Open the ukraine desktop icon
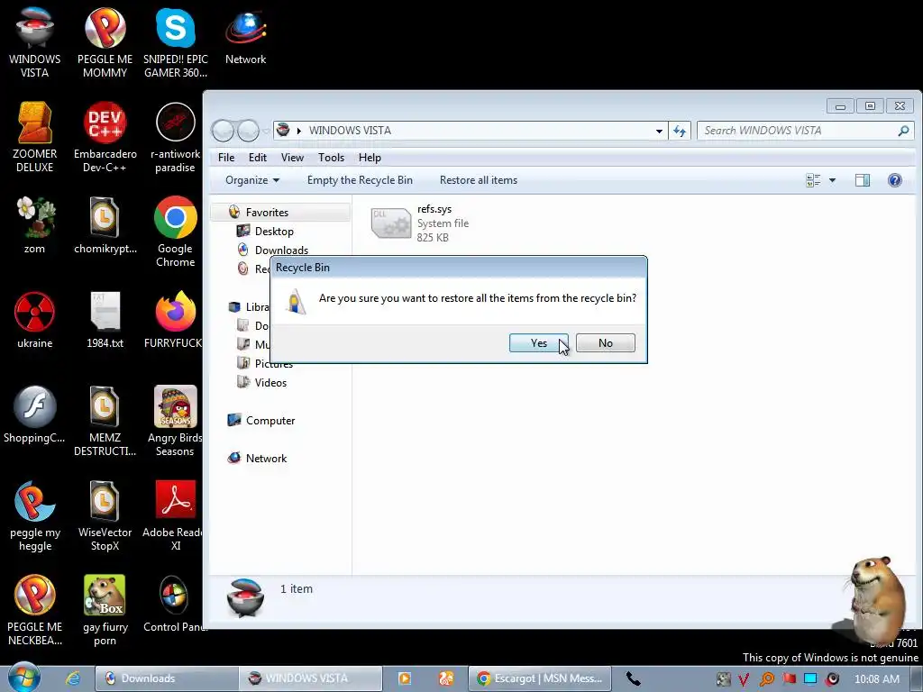Screen dimensions: 923x692 (x=35, y=320)
